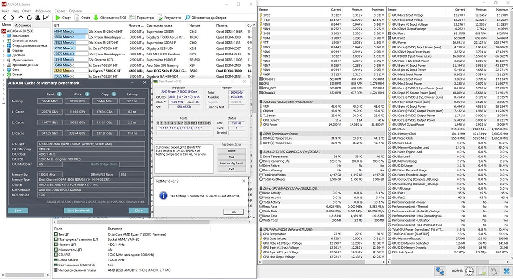Click the graph chart icon in the toolbar
The width and height of the screenshot is (513, 279).
coord(46,18)
